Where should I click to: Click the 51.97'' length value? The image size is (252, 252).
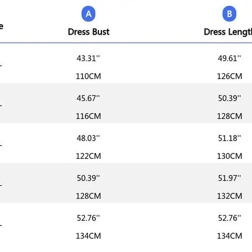coord(230,178)
